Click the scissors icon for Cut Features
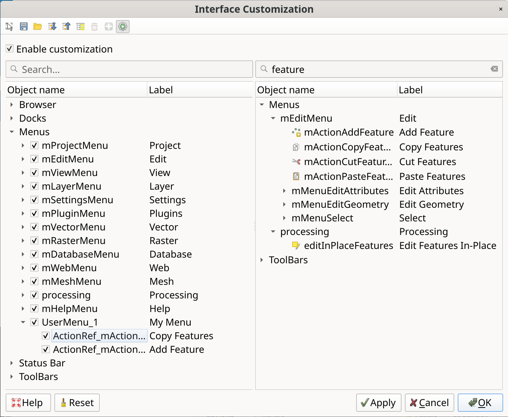This screenshot has width=508, height=417. click(296, 162)
